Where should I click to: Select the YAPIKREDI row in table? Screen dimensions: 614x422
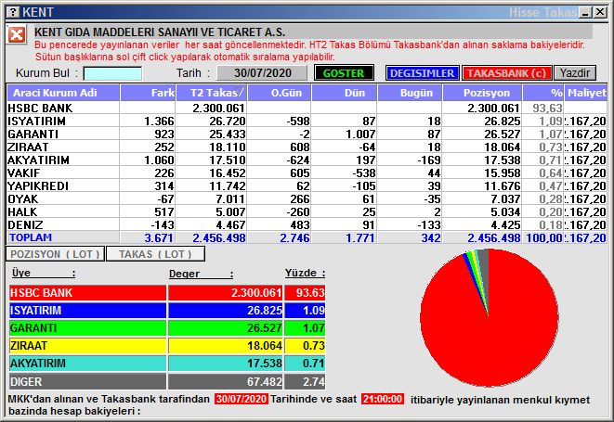coord(307,185)
